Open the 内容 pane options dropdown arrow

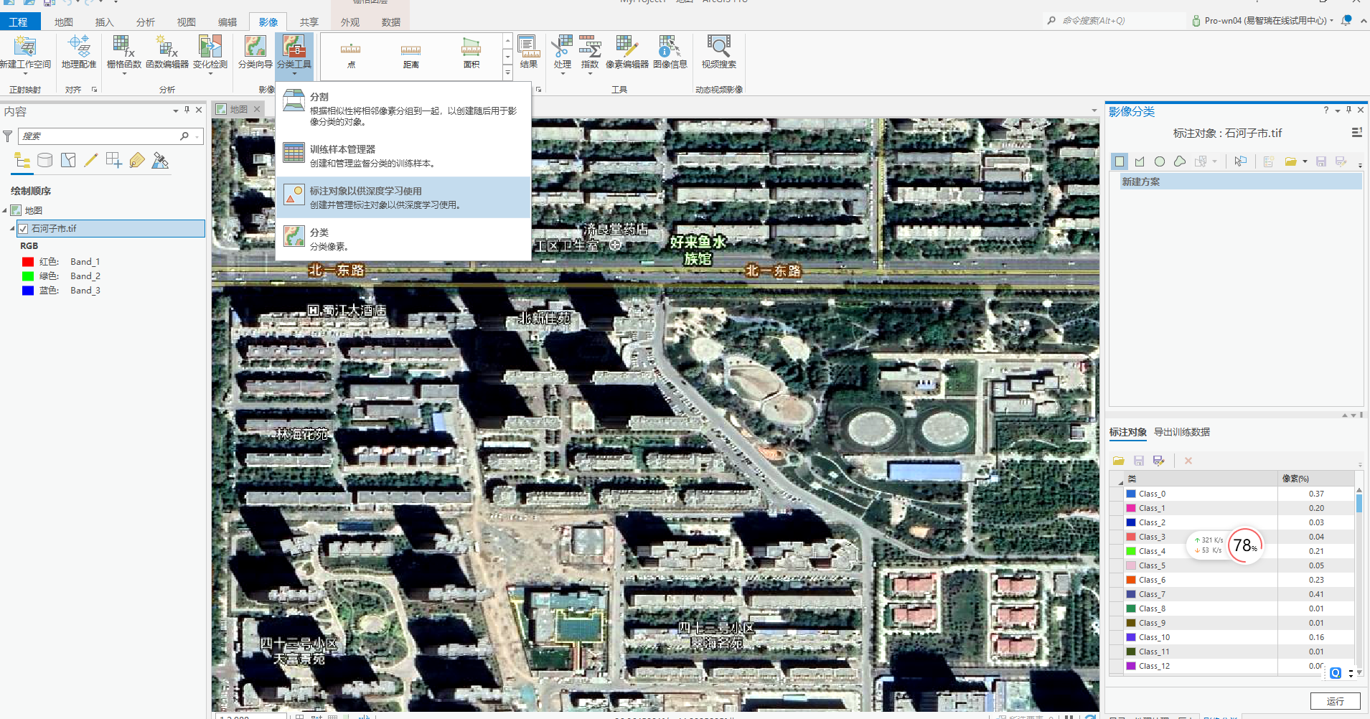tap(175, 111)
